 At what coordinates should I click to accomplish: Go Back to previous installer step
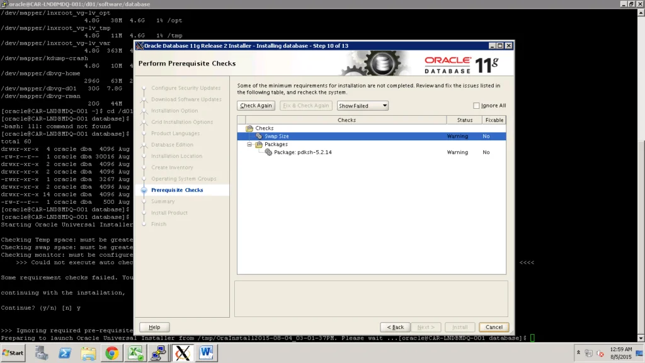(x=395, y=327)
